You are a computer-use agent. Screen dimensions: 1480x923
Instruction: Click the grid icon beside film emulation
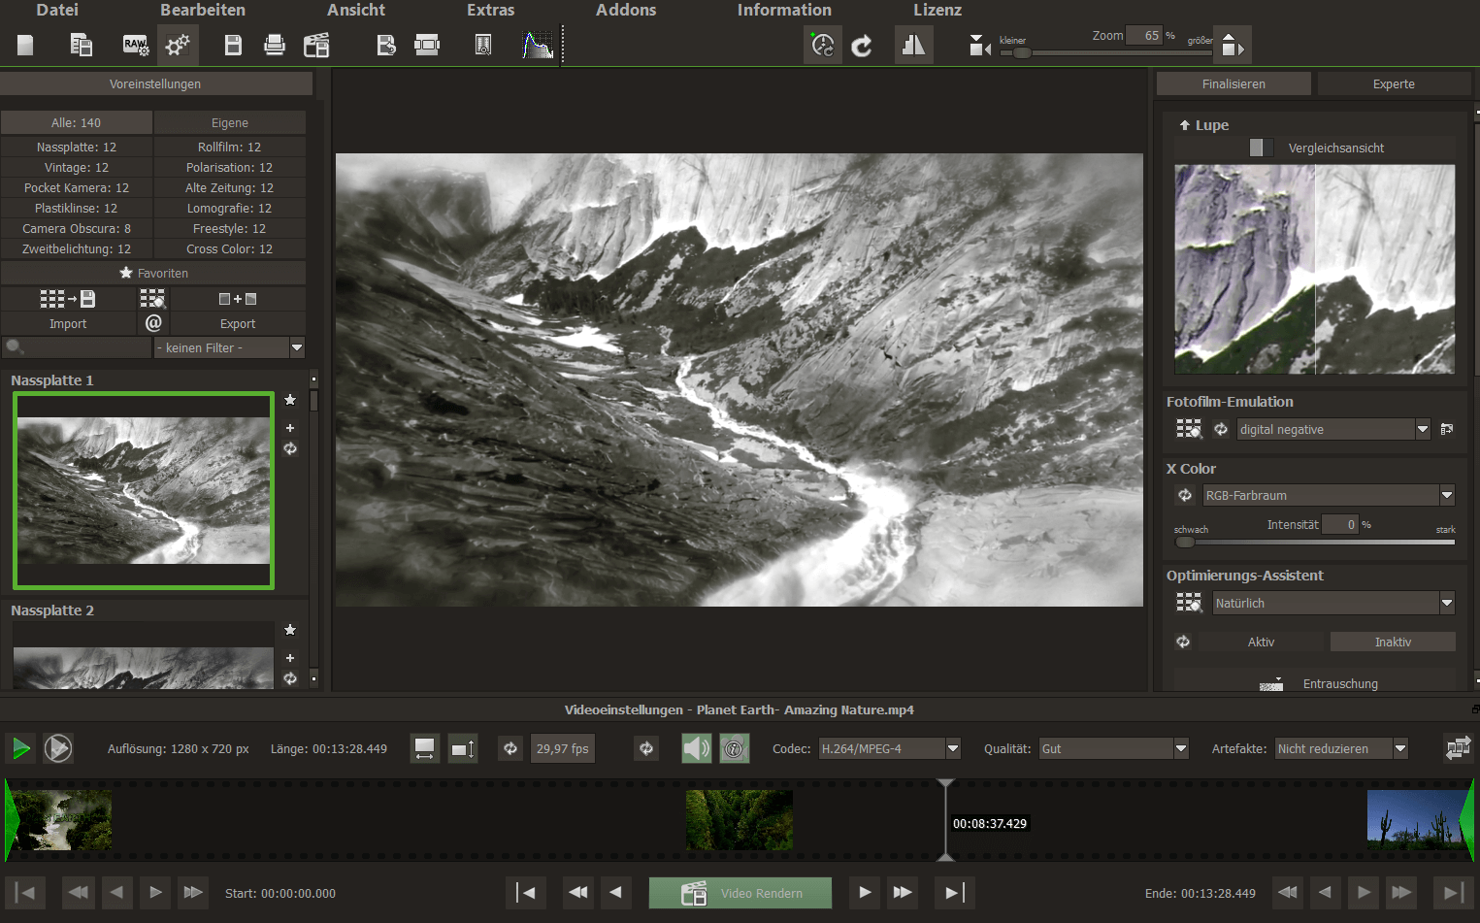pos(1189,429)
